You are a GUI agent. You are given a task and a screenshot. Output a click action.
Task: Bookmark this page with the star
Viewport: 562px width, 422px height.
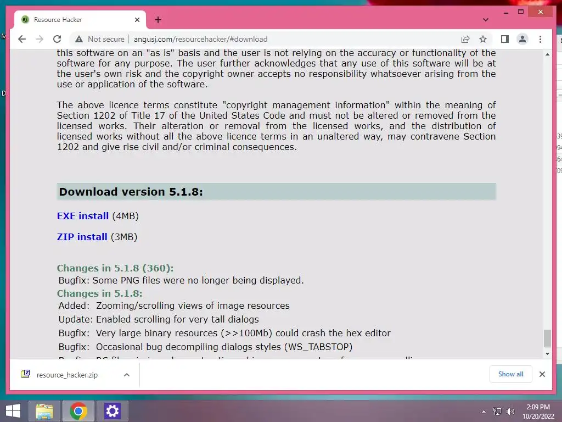[483, 39]
